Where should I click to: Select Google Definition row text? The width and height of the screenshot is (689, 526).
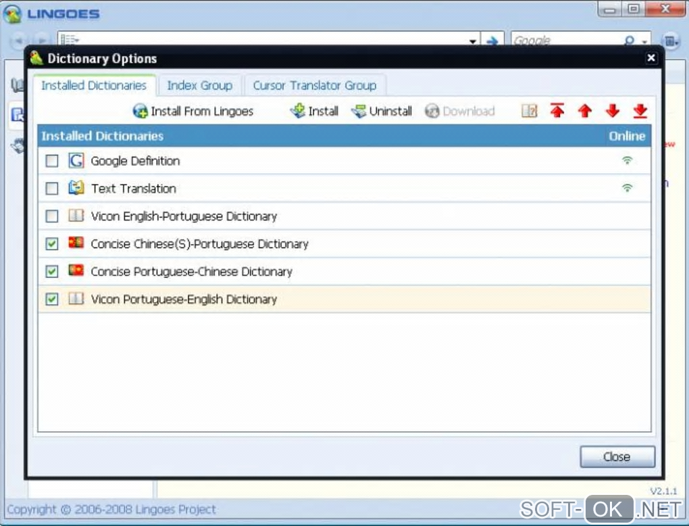135,161
